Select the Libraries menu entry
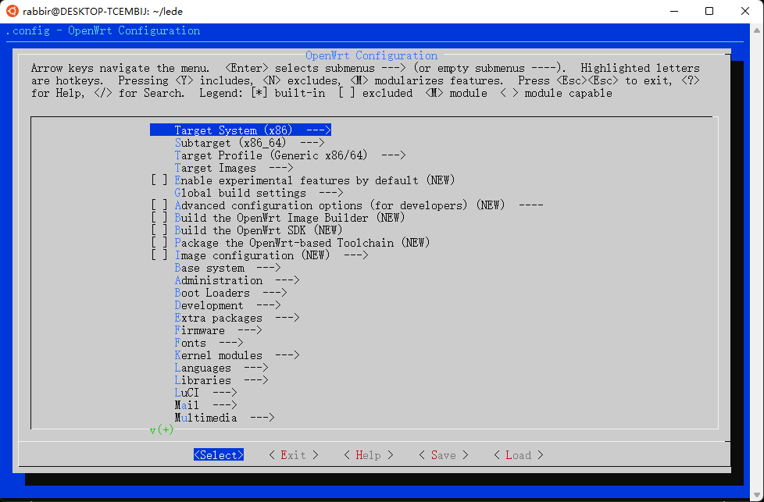The width and height of the screenshot is (764, 502). [x=221, y=380]
